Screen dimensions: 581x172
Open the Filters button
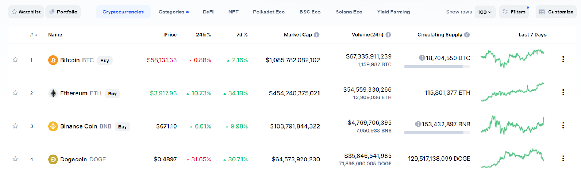pos(514,12)
